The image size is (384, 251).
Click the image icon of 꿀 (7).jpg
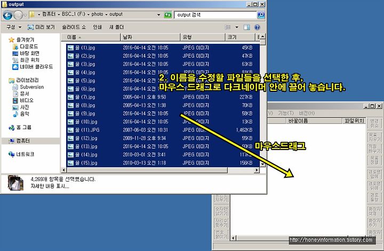(70, 97)
